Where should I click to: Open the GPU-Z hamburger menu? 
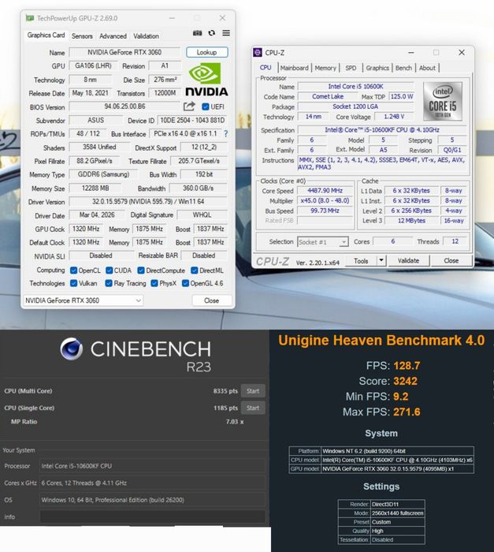226,33
